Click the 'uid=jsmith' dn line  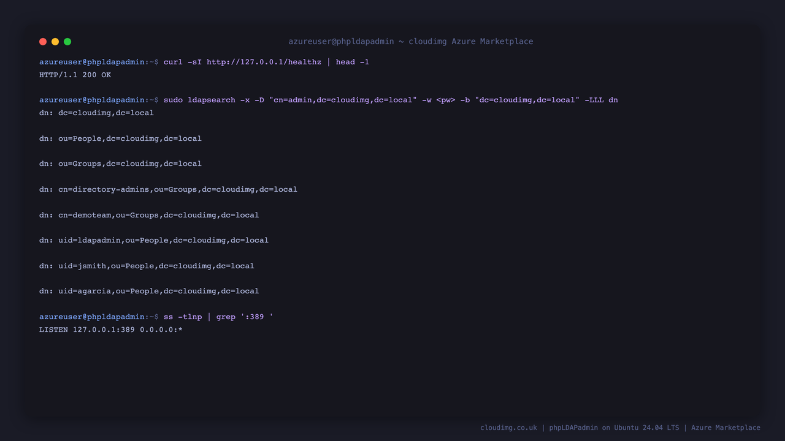tap(147, 266)
